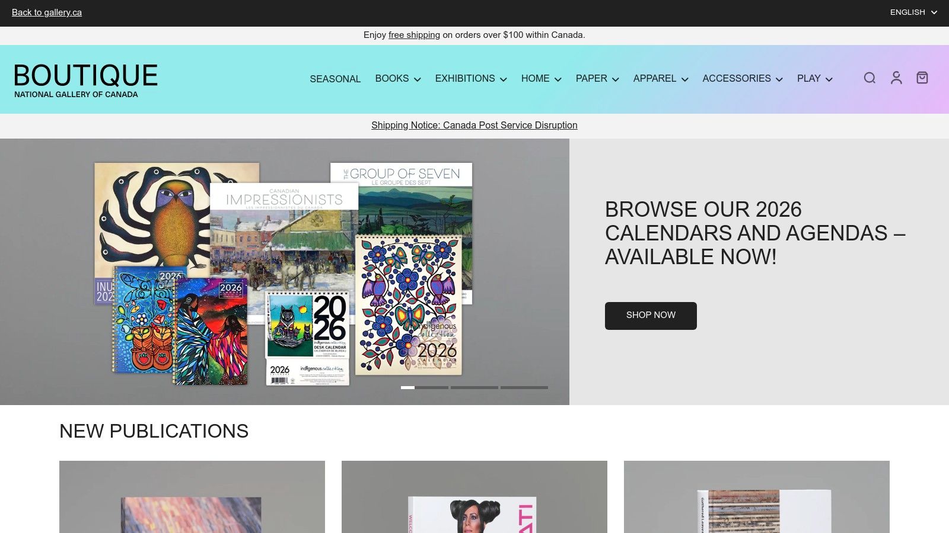Click the 2026 calendars hero image

(285, 272)
